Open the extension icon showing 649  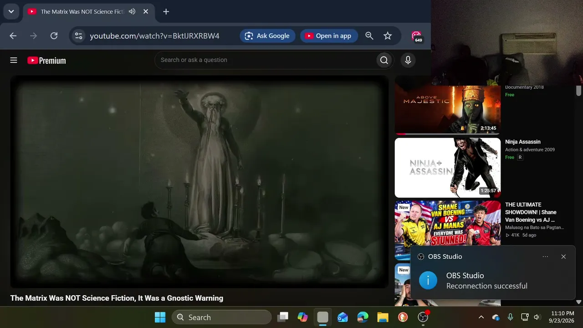click(x=416, y=36)
